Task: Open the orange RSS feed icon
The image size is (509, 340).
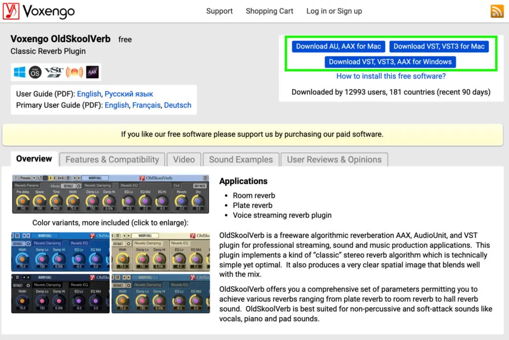Action: [497, 11]
